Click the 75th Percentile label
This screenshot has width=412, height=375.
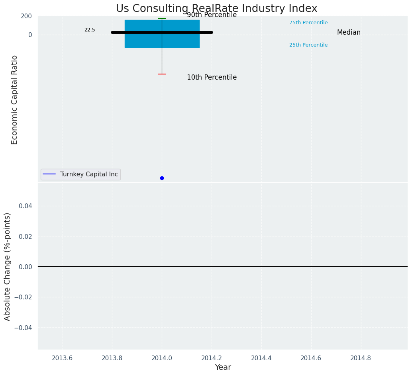308,23
